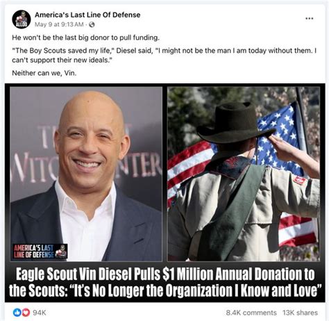Click the Eagle Scout headline caption text
329x321 pixels.
(165, 282)
